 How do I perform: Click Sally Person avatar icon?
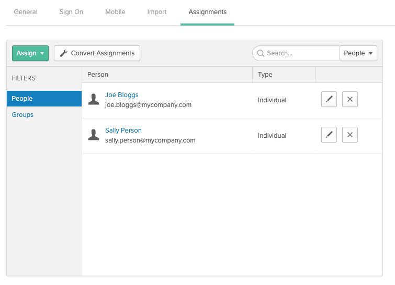click(x=94, y=135)
